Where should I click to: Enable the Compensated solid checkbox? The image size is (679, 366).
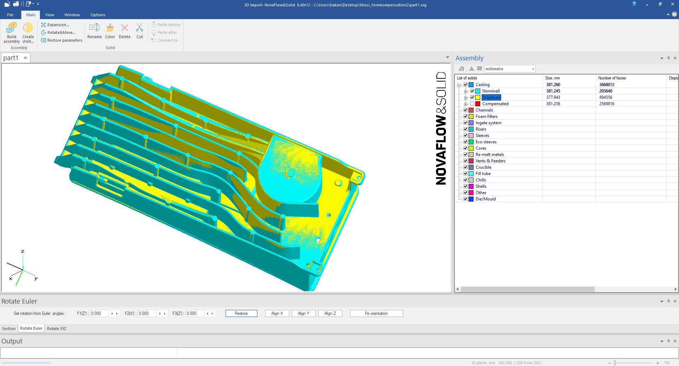point(472,104)
